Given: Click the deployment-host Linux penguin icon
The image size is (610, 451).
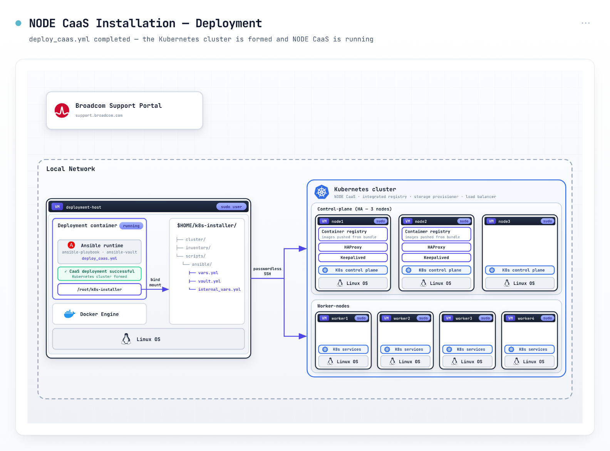Looking at the screenshot, I should click(x=126, y=339).
